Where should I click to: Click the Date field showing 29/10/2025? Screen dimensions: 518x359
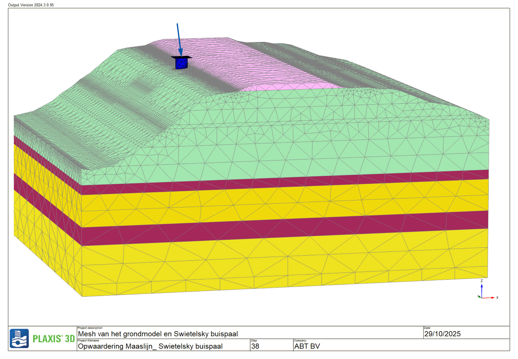442,334
